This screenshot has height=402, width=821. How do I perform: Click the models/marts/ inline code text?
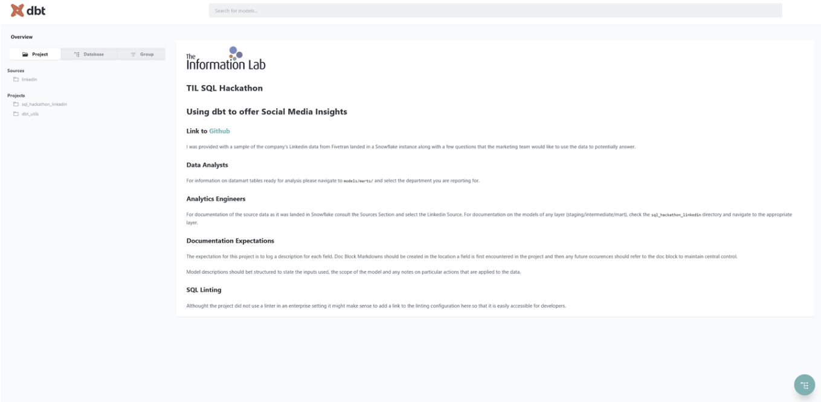[358, 181]
